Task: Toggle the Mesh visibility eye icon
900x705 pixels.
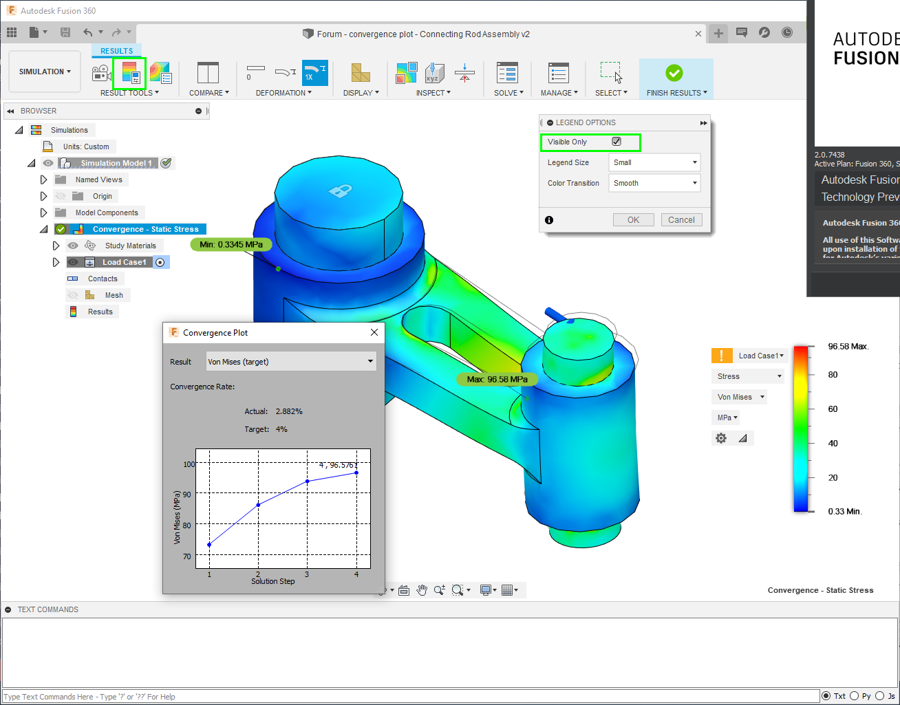Action: tap(74, 294)
